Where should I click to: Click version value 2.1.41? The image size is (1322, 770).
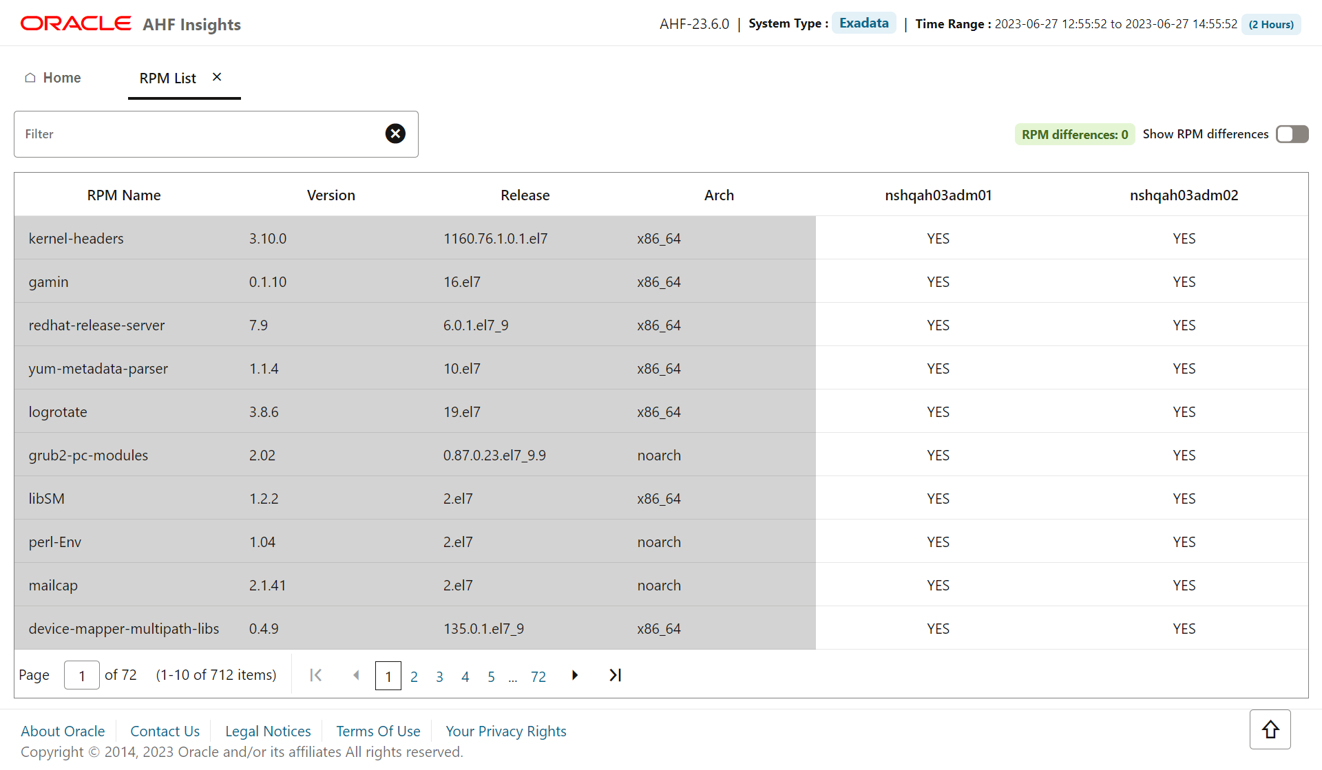pyautogui.click(x=267, y=585)
